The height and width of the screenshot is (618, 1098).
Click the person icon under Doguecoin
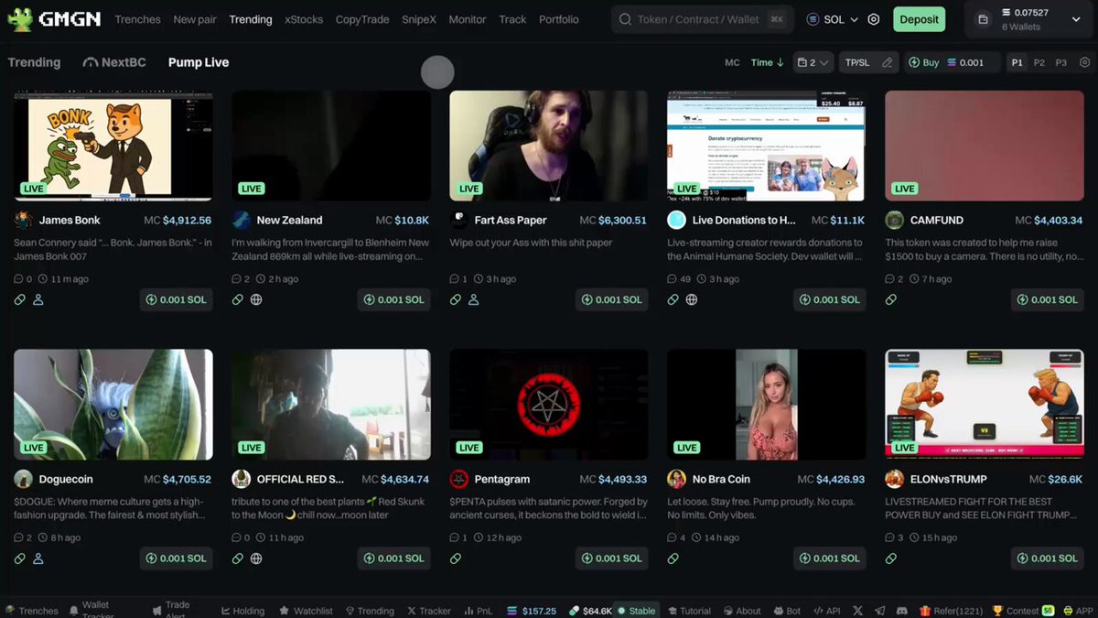pos(38,558)
